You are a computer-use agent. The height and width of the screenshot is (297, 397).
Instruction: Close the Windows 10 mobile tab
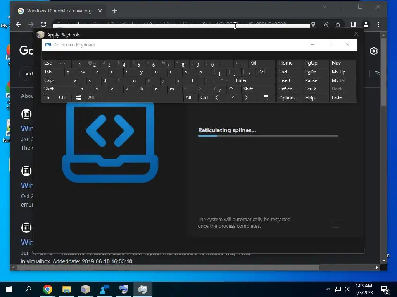[100, 11]
